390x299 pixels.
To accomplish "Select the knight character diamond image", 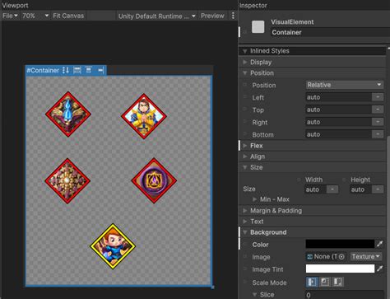I will click(x=144, y=116).
